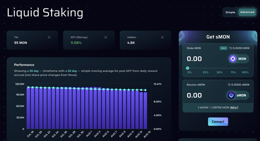This screenshot has height=141, width=260.
Task: Click the '95 MON' TVL value
Action: point(21,43)
